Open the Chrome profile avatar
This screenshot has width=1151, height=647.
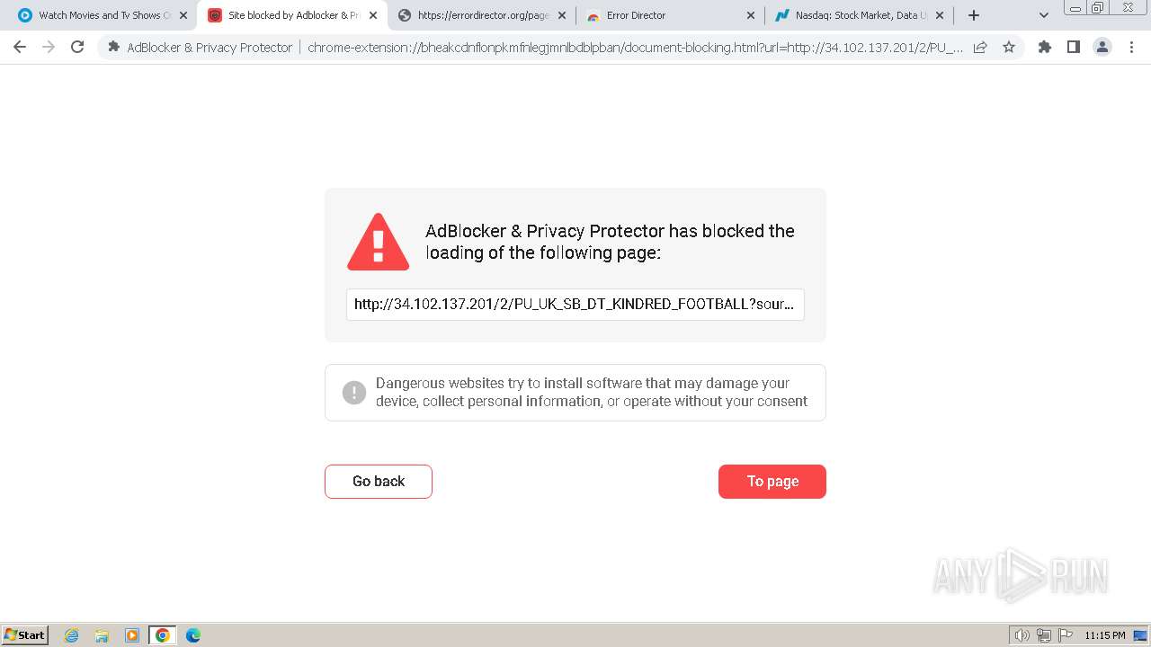pyautogui.click(x=1102, y=48)
